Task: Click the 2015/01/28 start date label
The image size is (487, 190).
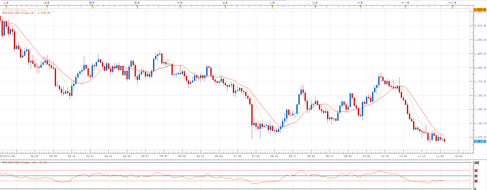Action: pyautogui.click(x=7, y=156)
